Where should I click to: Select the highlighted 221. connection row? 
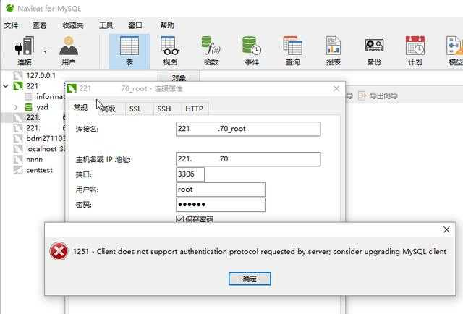pos(33,117)
